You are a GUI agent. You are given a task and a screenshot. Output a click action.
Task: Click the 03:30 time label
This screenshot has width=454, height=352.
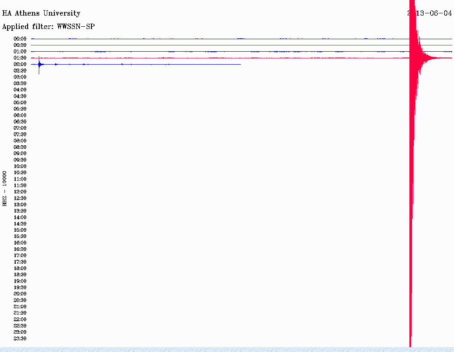(x=20, y=83)
